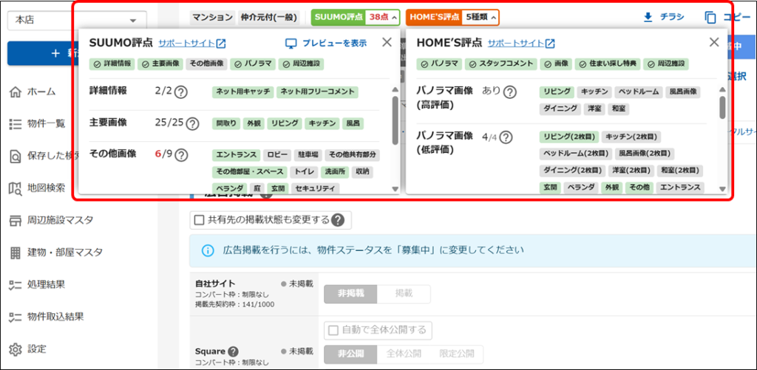Open 設定 gear in sidebar
The image size is (757, 370).
point(16,349)
